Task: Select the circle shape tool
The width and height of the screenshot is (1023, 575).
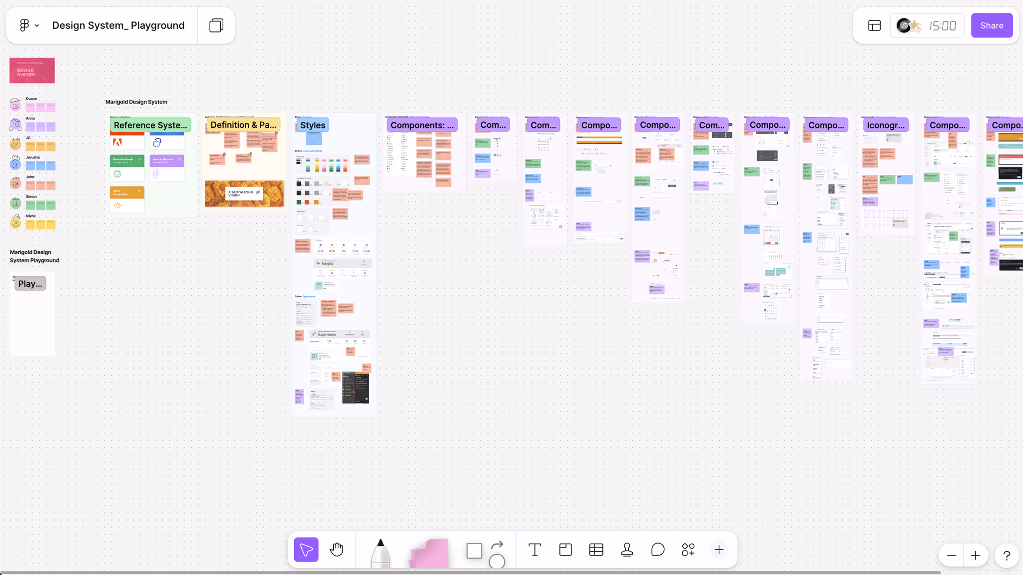Action: [x=497, y=561]
